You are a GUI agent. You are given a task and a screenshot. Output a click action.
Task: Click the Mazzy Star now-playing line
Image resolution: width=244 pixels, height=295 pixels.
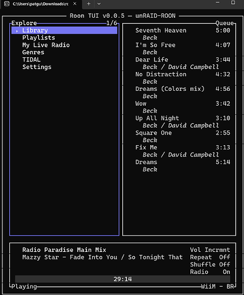(102, 257)
